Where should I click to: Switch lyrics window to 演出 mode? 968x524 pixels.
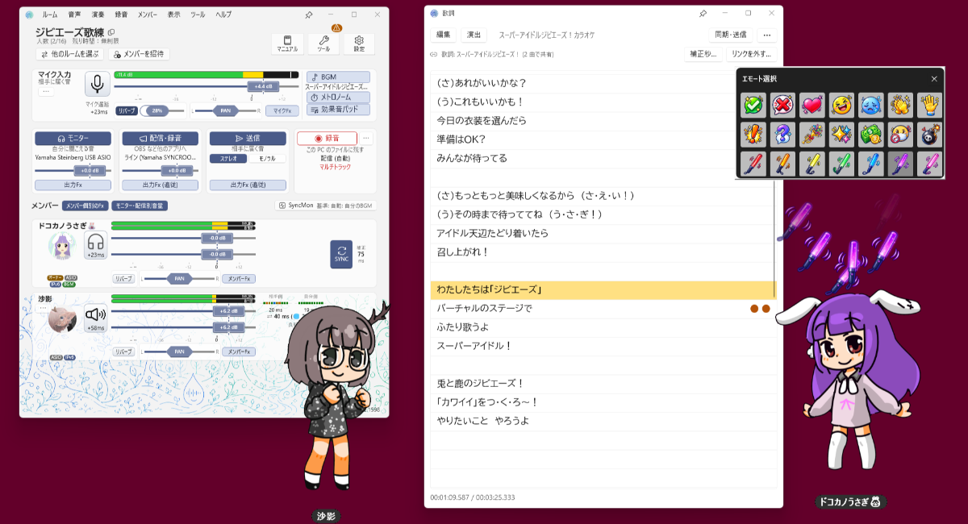coord(473,35)
